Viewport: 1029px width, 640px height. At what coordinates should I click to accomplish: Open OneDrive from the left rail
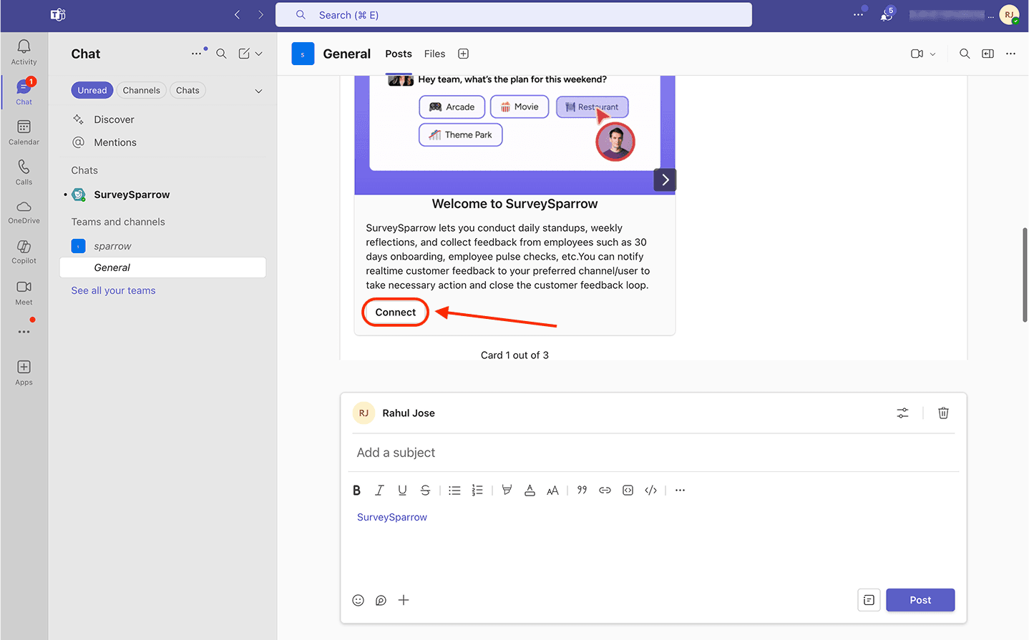(24, 212)
